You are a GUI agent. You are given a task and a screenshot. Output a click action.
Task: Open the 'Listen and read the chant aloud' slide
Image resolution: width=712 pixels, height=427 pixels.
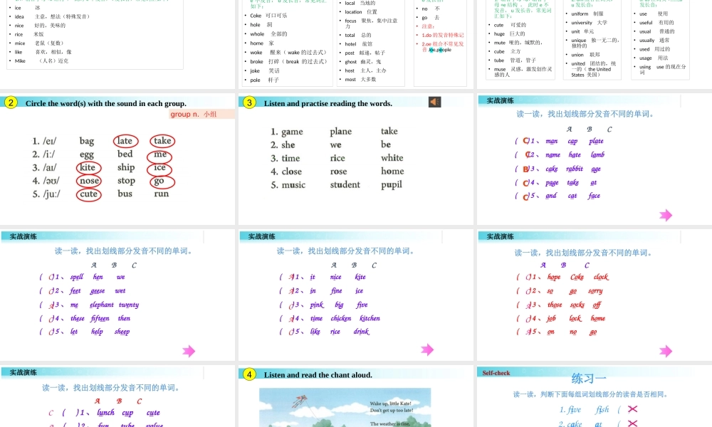[356, 396]
